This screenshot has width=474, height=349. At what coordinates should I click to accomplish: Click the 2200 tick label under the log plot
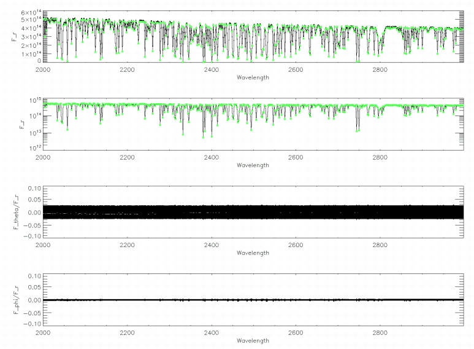127,157
